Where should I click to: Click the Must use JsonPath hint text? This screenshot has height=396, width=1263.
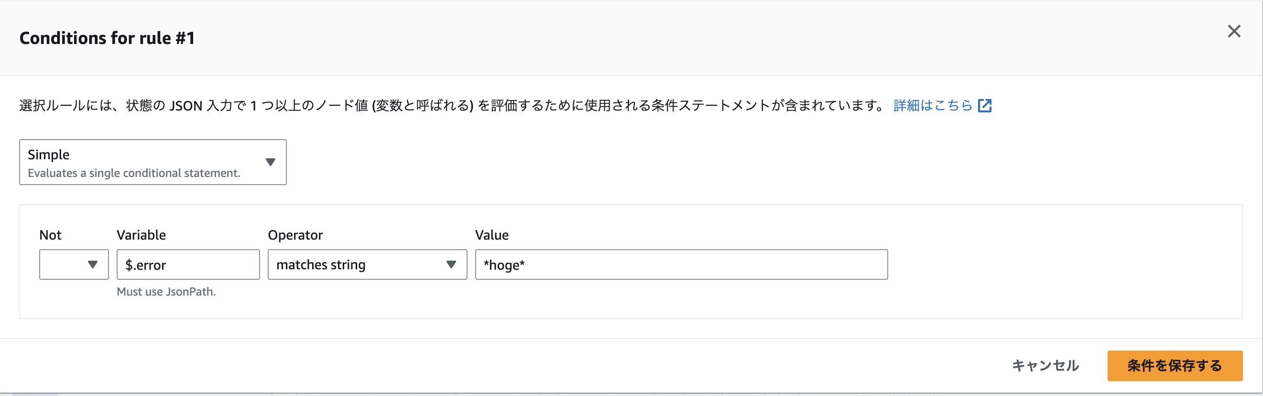click(166, 291)
